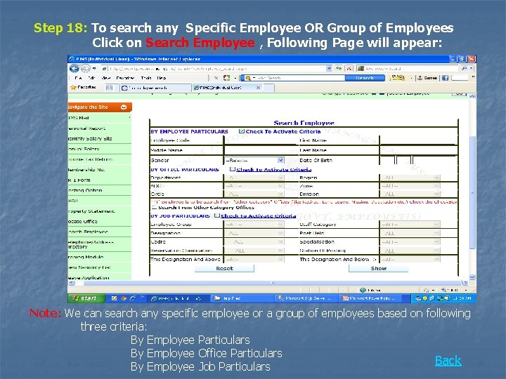
Task: Open the Region dropdown
Action: (x=410, y=178)
